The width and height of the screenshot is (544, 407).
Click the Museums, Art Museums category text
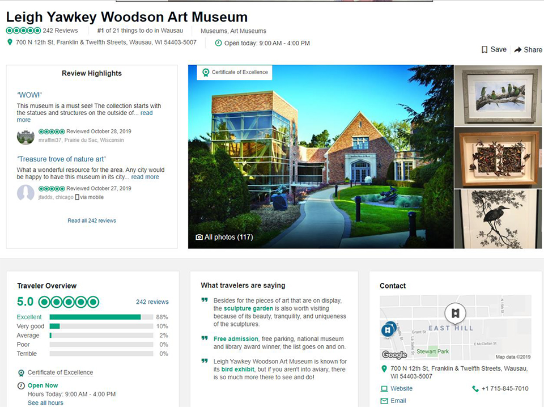click(233, 31)
